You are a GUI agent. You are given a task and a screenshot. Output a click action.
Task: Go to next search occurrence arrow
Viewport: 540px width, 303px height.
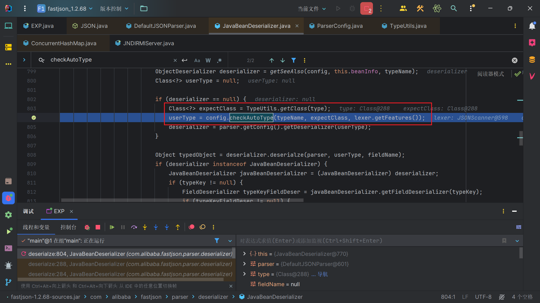(283, 60)
